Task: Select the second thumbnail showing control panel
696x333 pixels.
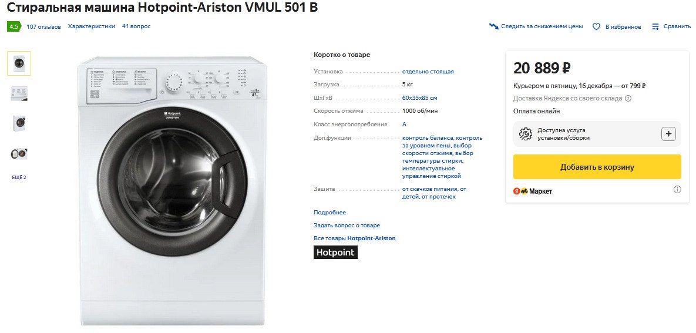Action: pyautogui.click(x=19, y=93)
